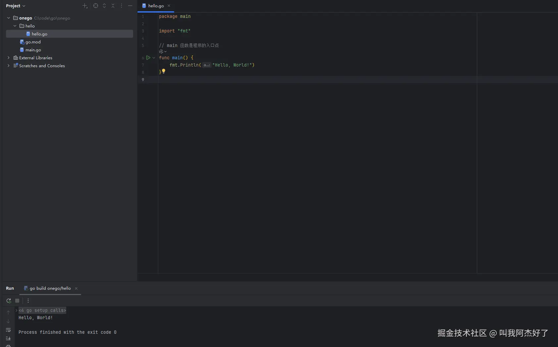The width and height of the screenshot is (558, 347).
Task: Collapse the hello folder chevron
Action: click(x=15, y=26)
